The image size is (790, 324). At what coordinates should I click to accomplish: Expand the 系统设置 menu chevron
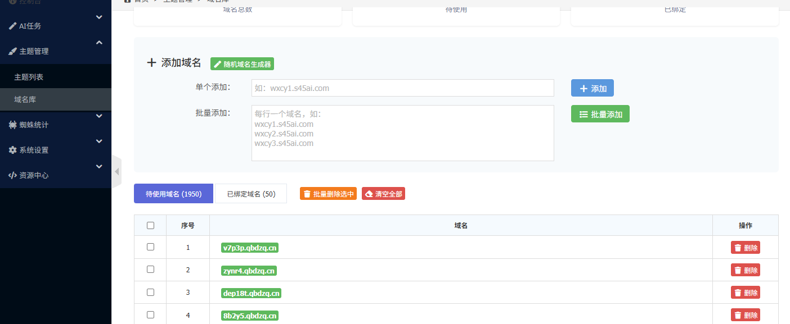pos(99,142)
